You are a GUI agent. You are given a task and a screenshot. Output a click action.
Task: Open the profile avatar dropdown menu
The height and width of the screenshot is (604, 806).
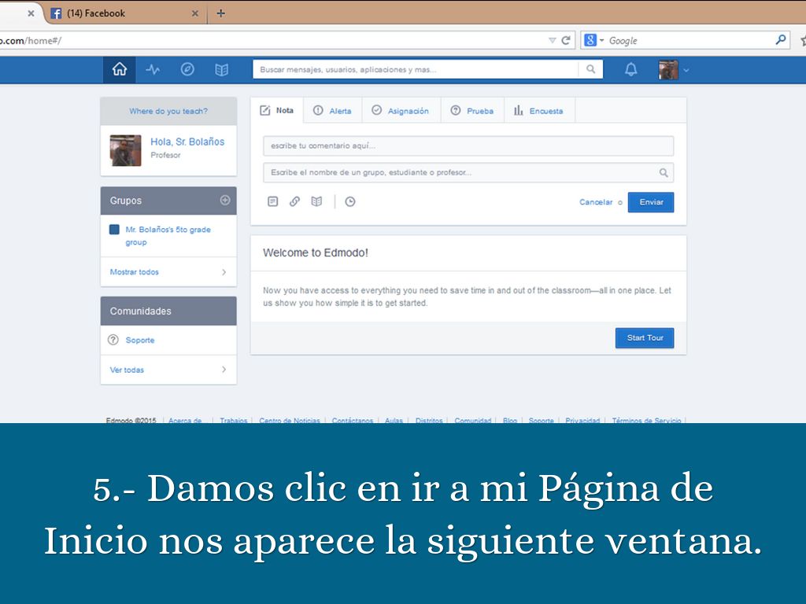674,70
